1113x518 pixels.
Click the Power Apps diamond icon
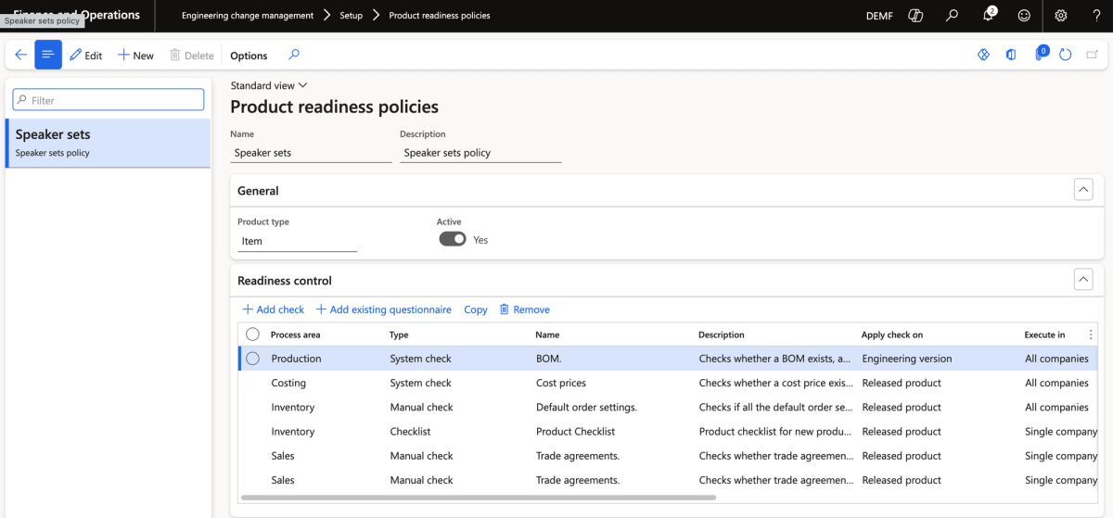983,56
